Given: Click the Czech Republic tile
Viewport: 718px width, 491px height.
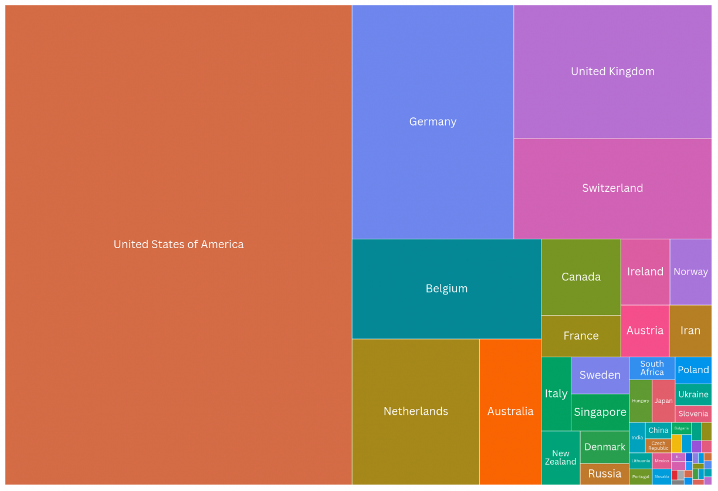Looking at the screenshot, I should tap(658, 446).
